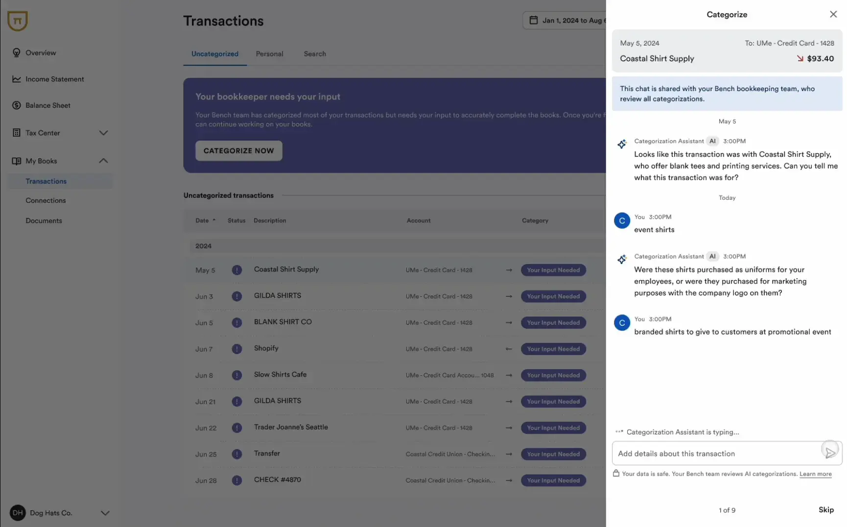Click the CATEGORIZE NOW button
Image resolution: width=847 pixels, height=527 pixels.
238,151
